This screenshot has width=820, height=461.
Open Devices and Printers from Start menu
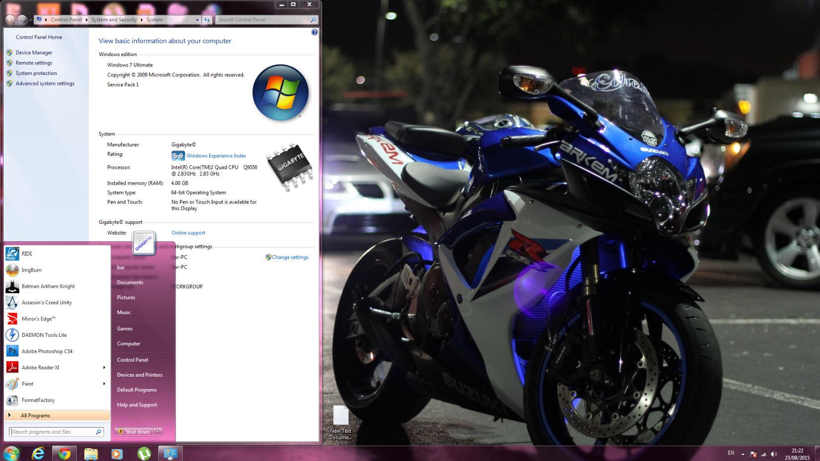pos(139,375)
